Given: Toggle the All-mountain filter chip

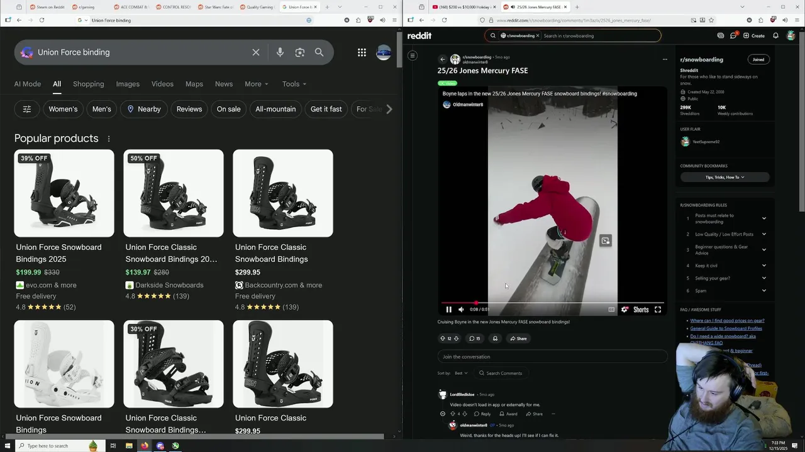Looking at the screenshot, I should [275, 109].
